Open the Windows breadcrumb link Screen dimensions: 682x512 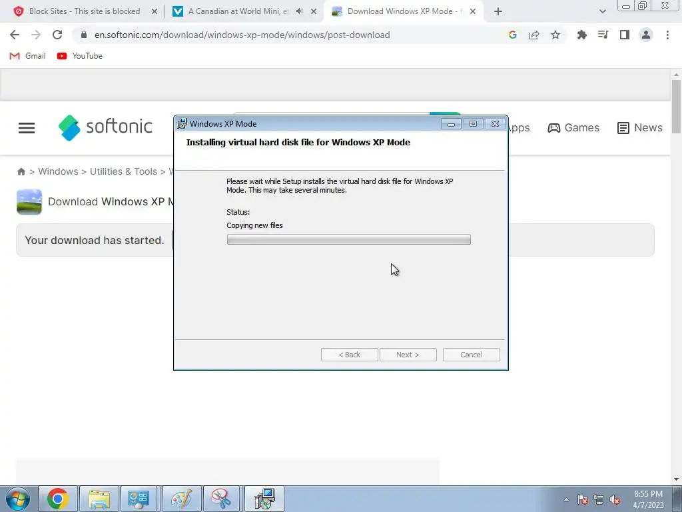pos(59,171)
